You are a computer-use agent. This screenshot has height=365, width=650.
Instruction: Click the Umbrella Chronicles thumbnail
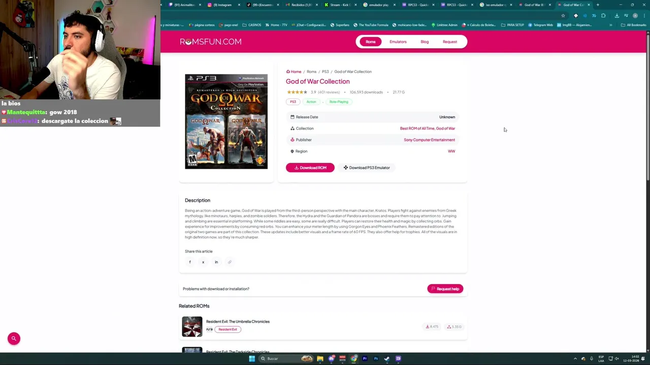click(192, 326)
